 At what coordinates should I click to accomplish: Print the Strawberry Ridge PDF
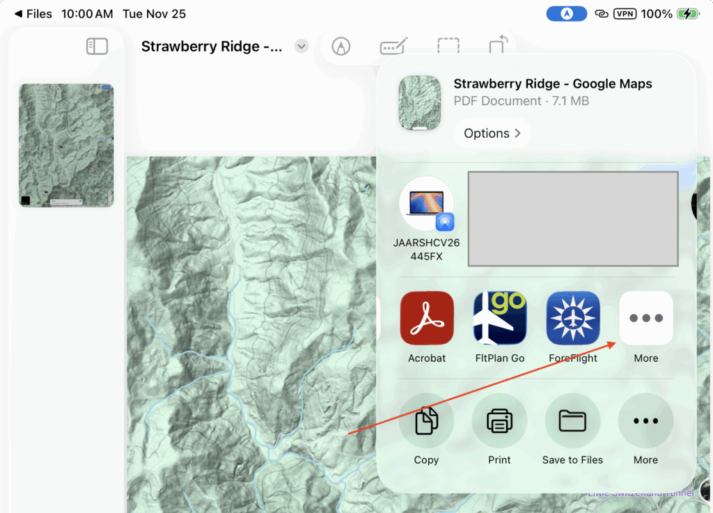point(499,421)
